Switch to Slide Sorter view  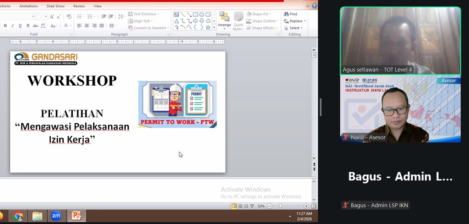pos(240,206)
